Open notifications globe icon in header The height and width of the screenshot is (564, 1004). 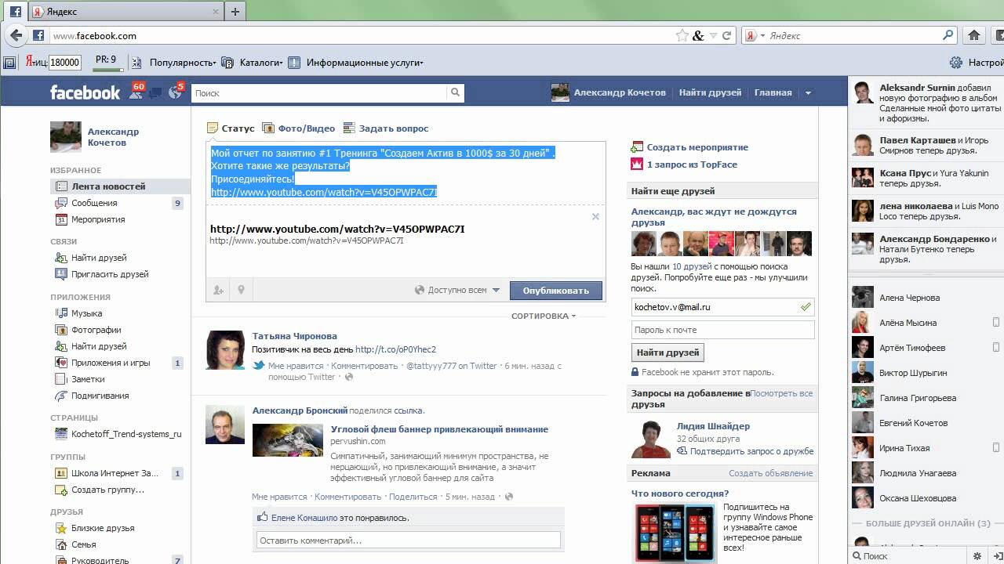click(175, 92)
